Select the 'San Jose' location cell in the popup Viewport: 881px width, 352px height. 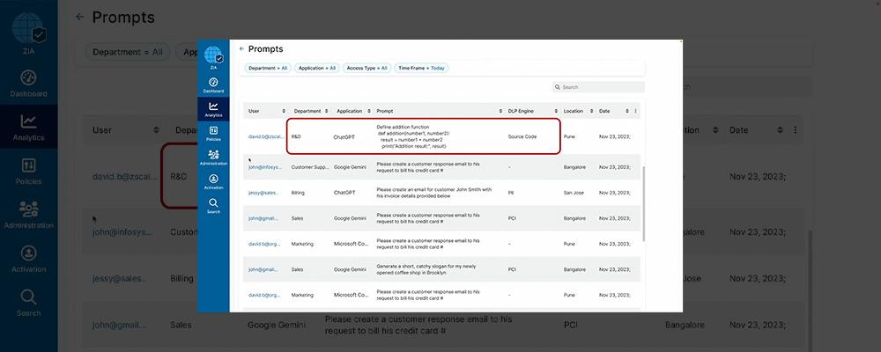[x=574, y=193]
